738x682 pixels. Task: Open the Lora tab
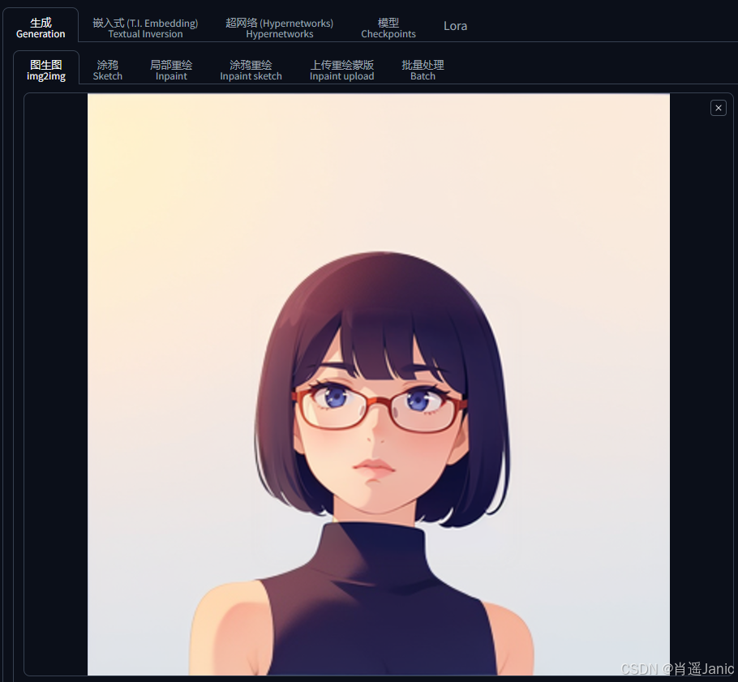point(455,26)
